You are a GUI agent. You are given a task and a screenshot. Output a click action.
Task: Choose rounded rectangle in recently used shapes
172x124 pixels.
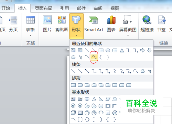click(115, 50)
